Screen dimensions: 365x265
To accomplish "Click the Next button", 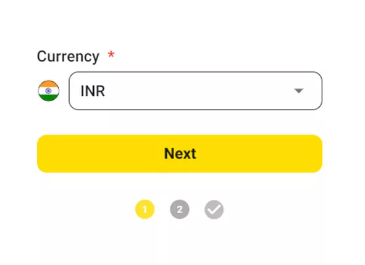I will pyautogui.click(x=180, y=153).
